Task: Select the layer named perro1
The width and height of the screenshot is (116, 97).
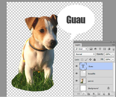Action: point(93,81)
